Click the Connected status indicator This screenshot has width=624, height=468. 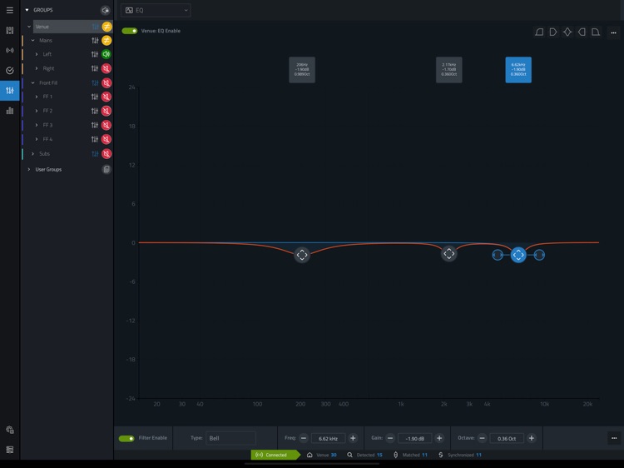point(275,455)
